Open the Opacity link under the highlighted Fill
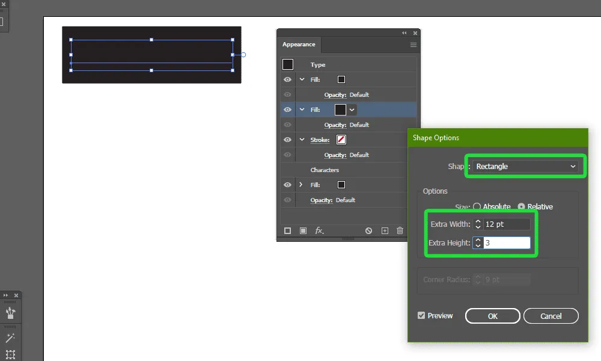601x361 pixels. [335, 125]
